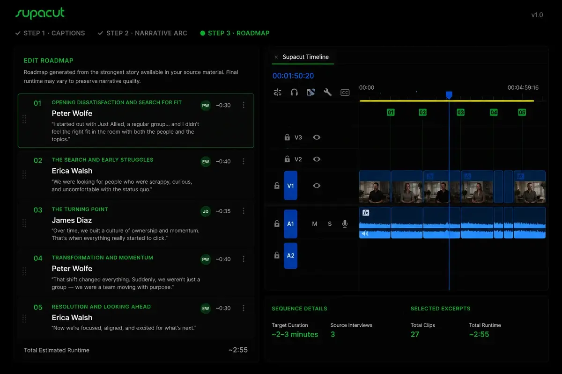The height and width of the screenshot is (374, 562).
Task: Select second V1 clip showing the woman
Action: (407, 186)
